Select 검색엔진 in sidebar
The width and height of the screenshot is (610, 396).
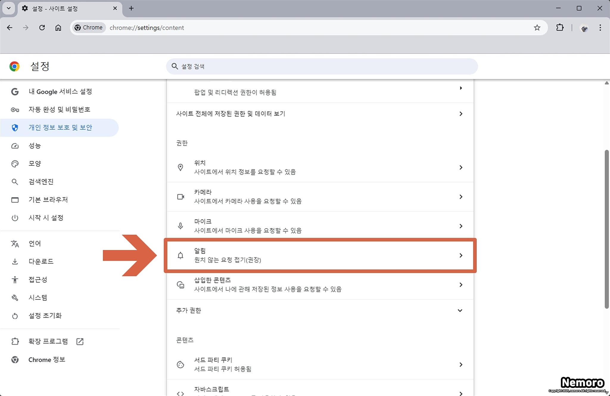(x=41, y=181)
